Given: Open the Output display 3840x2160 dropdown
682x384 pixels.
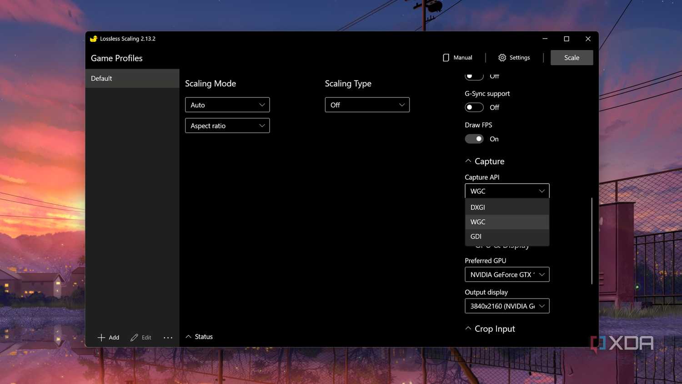Looking at the screenshot, I should point(507,306).
